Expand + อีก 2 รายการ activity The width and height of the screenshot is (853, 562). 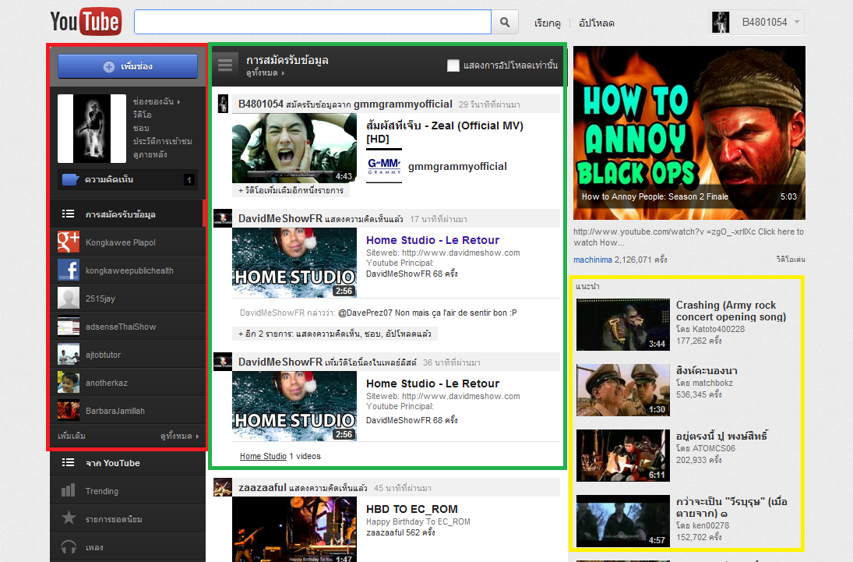pos(334,334)
